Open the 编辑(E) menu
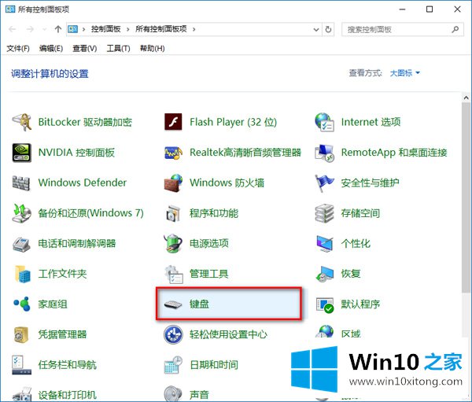Viewport: 472px width, 402px height. click(51, 49)
